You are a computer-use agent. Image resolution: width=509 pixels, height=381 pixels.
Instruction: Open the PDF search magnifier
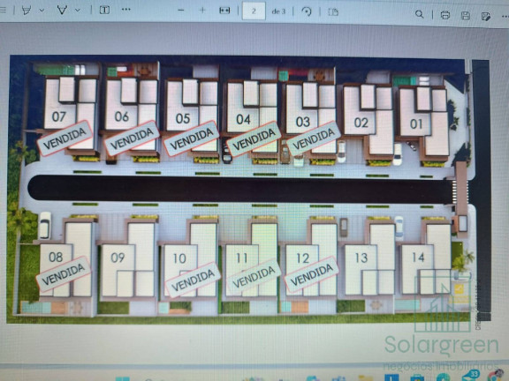click(420, 14)
